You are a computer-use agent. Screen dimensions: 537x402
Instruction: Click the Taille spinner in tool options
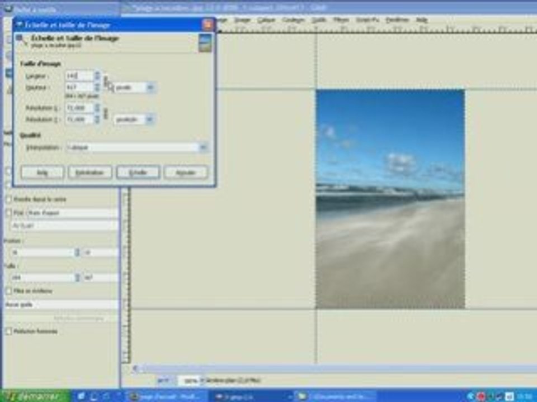pyautogui.click(x=77, y=277)
